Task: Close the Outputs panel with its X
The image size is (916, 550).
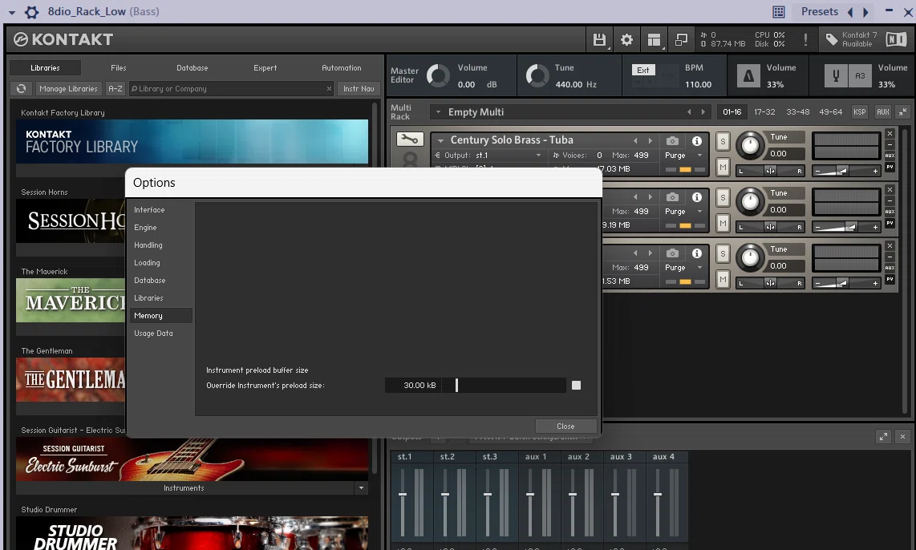Action: 902,436
